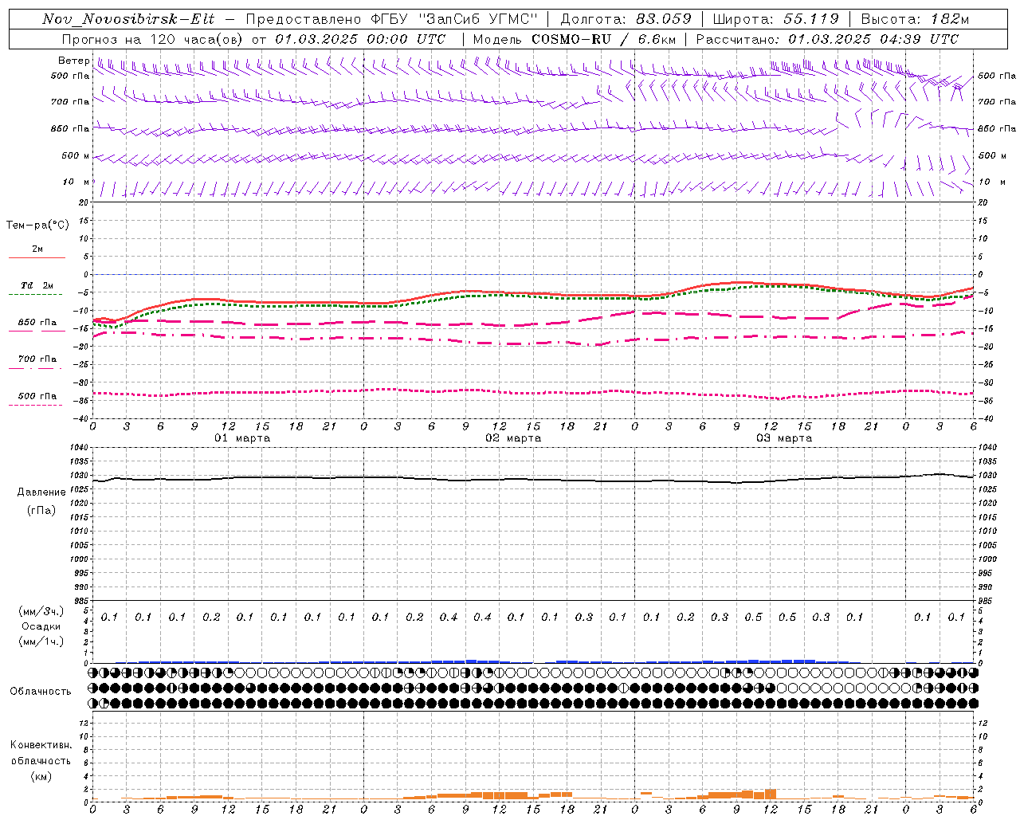
Task: Click the "(гПа)" unit under Давление
Action: click(x=41, y=510)
